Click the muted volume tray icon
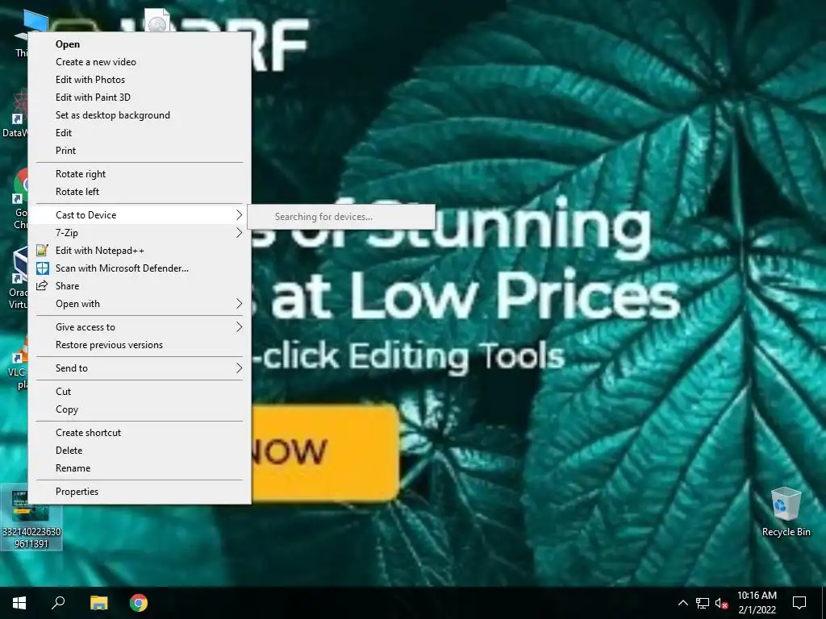Image resolution: width=826 pixels, height=619 pixels. click(722, 603)
